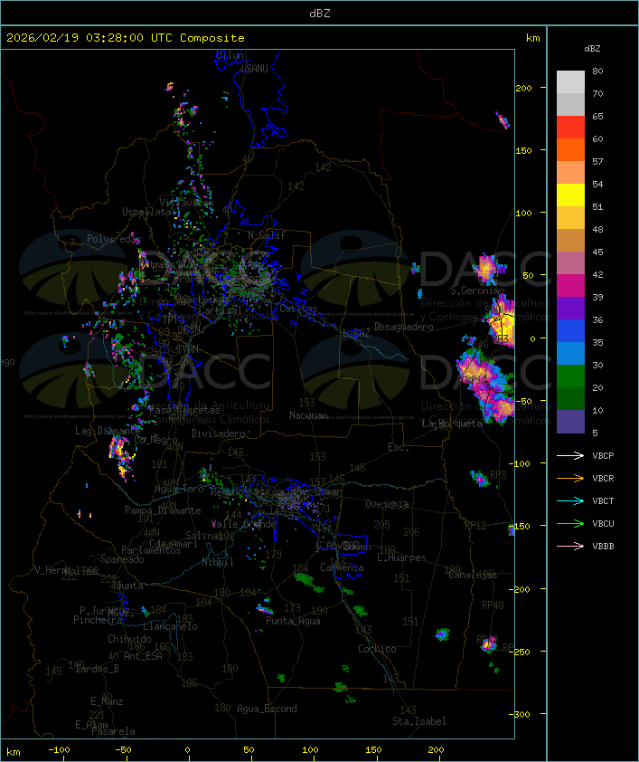Viewport: 639px width, 762px height.
Task: Click the 'Chihuido' place label
Action: click(x=129, y=639)
